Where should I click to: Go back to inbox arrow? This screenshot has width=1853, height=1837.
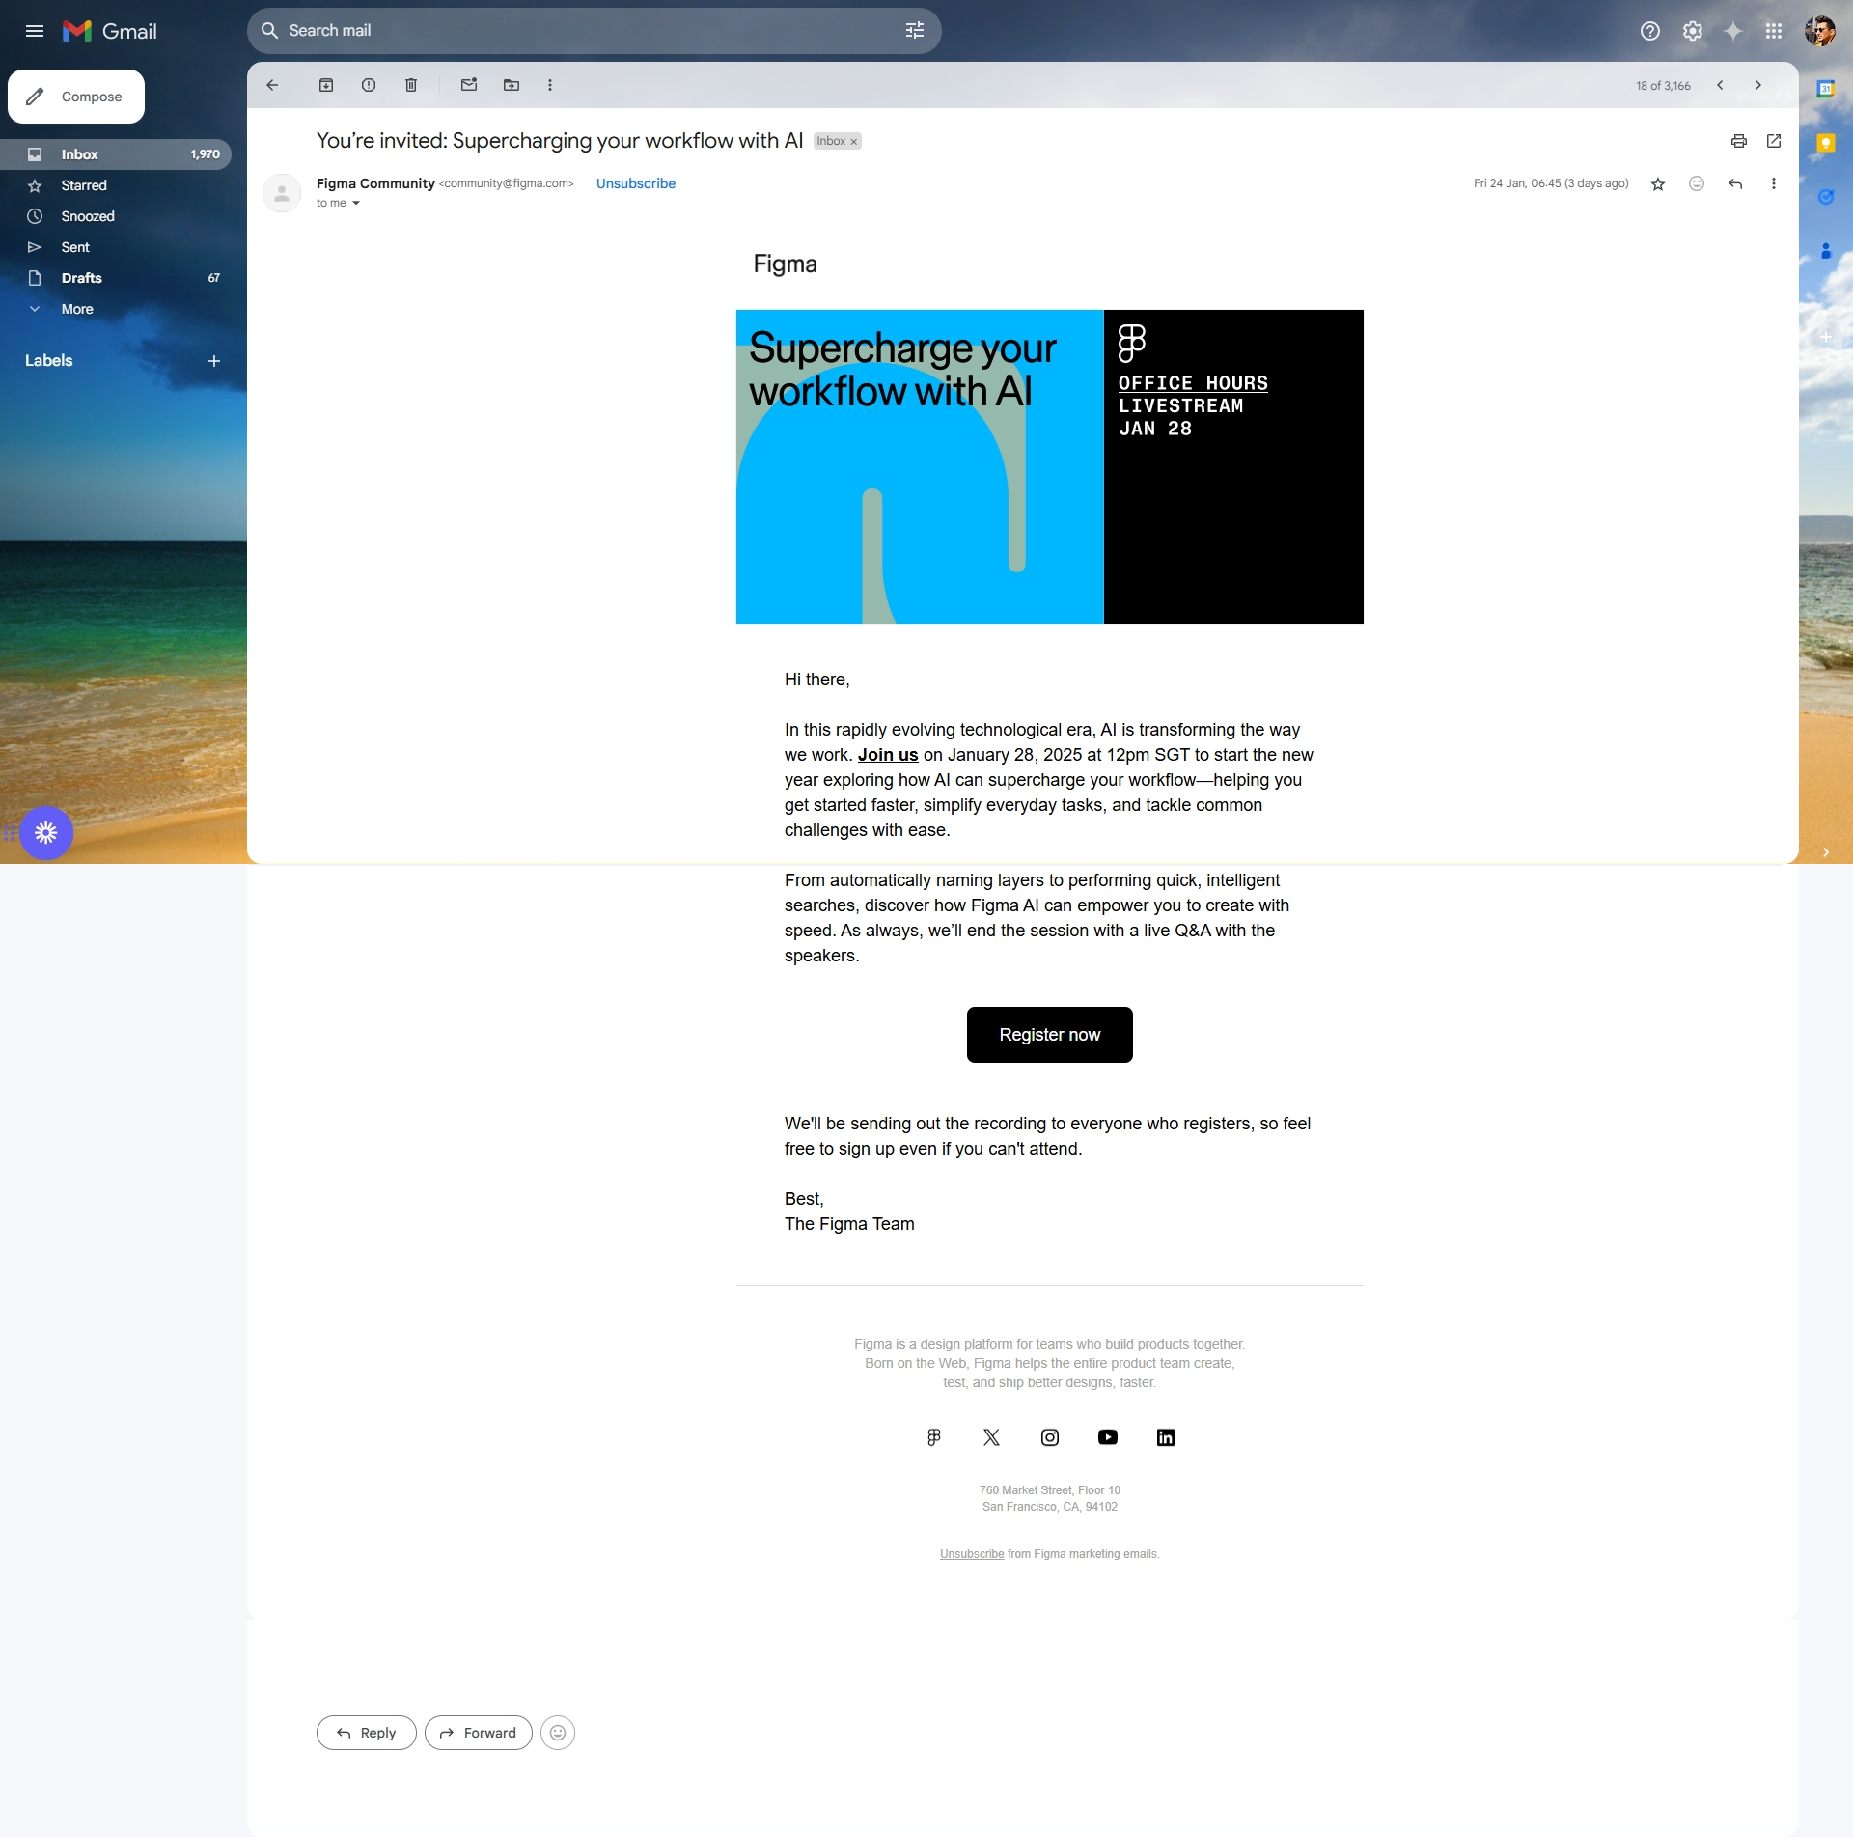coord(272,85)
